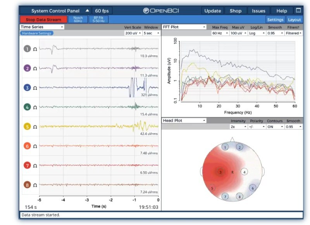Open the Vert Scale 200 uV dropdown

[133, 33]
